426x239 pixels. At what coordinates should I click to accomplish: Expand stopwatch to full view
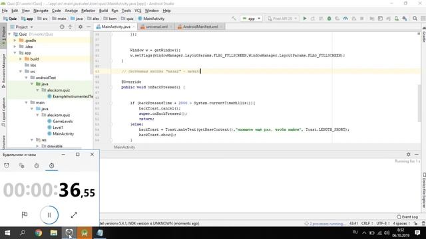click(74, 215)
